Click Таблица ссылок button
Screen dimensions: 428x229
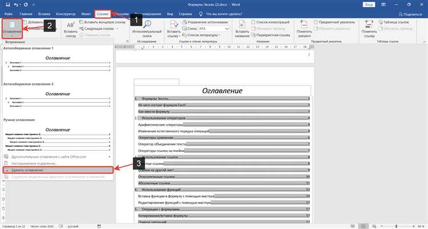tap(394, 22)
